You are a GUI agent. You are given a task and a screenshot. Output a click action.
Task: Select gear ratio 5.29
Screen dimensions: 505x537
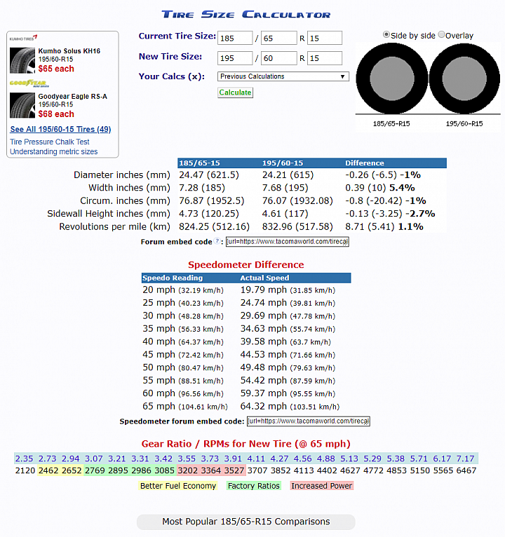tap(372, 458)
